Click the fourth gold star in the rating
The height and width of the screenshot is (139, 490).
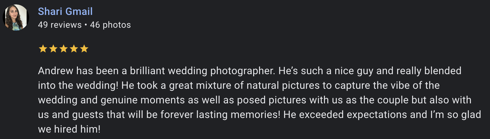point(74,48)
